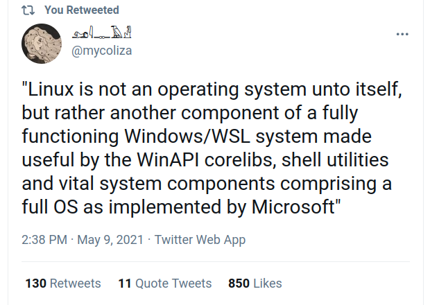Open the author's round profile avatar
Screen dimensions: 430x305
[x=42, y=44]
